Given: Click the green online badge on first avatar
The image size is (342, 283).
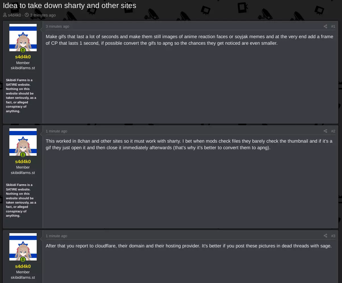Looking at the screenshot, I should point(23,50).
